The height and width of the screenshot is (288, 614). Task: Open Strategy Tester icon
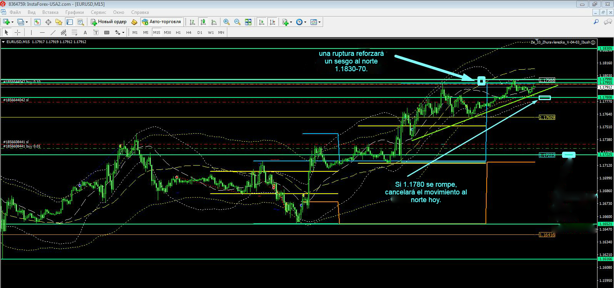(x=80, y=22)
